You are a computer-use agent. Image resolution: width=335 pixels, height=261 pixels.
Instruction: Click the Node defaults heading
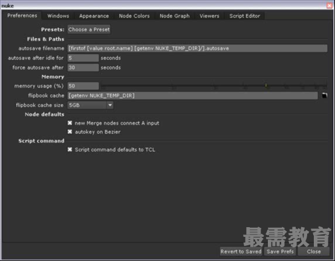click(x=44, y=114)
